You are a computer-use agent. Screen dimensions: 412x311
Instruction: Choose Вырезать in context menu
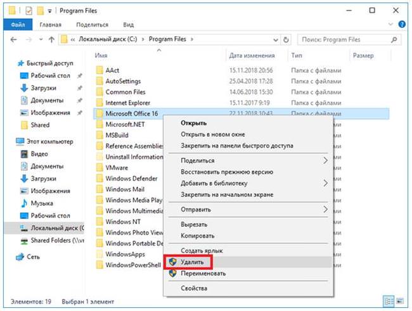(x=248, y=225)
